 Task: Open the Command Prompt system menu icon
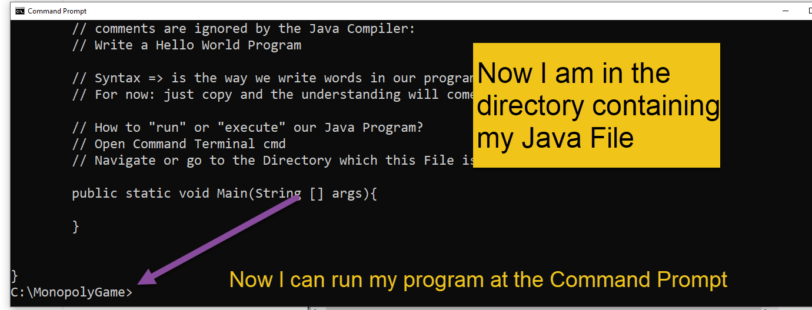click(x=19, y=11)
